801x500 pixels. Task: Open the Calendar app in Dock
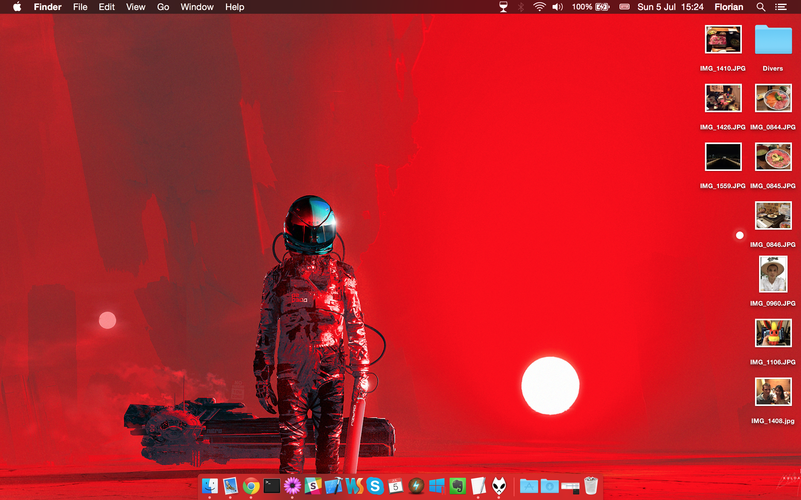[395, 486]
